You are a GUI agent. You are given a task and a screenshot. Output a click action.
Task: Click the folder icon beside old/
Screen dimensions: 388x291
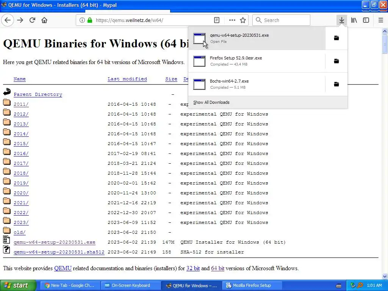7,231
